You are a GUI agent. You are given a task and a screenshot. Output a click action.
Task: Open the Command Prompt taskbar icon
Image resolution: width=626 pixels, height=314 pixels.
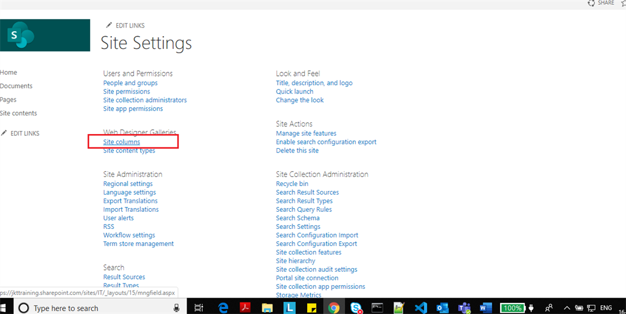(378, 308)
